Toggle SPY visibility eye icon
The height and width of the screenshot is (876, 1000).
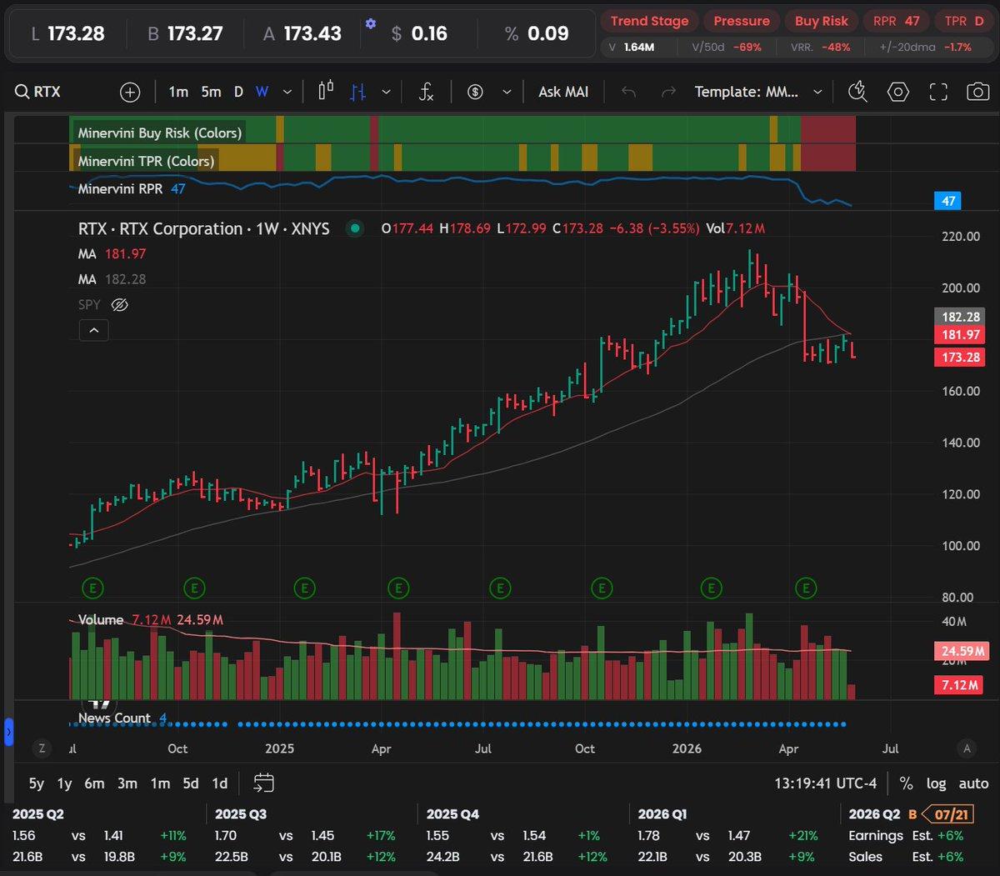[119, 305]
